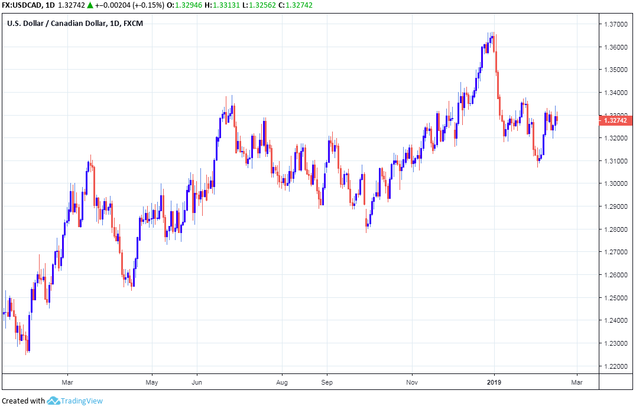The image size is (636, 410).
Task: Select the Sep marker on the date axis
Action: 327,382
